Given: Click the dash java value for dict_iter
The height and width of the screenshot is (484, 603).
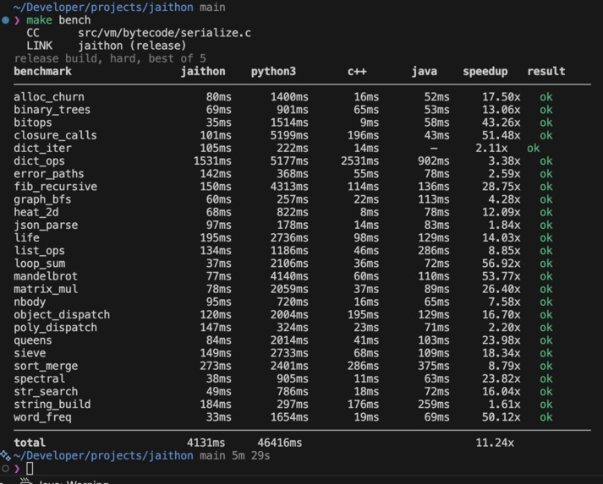Looking at the screenshot, I should point(434,149).
